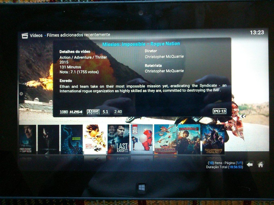The image size is (274, 205).
Task: Select the Planes Fire & Rescue poster
Action: click(x=165, y=139)
